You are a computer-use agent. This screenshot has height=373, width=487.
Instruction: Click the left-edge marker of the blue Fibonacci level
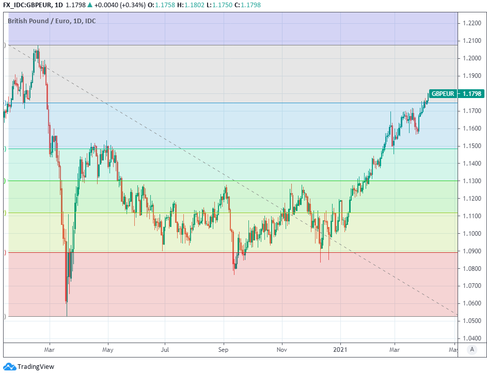tap(5, 103)
